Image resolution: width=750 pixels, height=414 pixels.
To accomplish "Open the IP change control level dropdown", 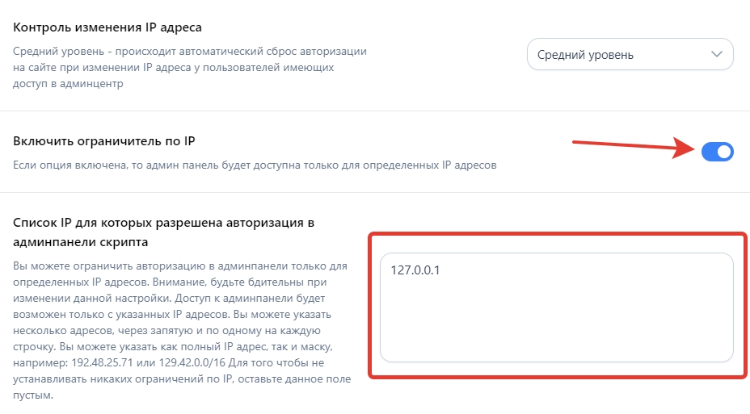I will (x=629, y=55).
